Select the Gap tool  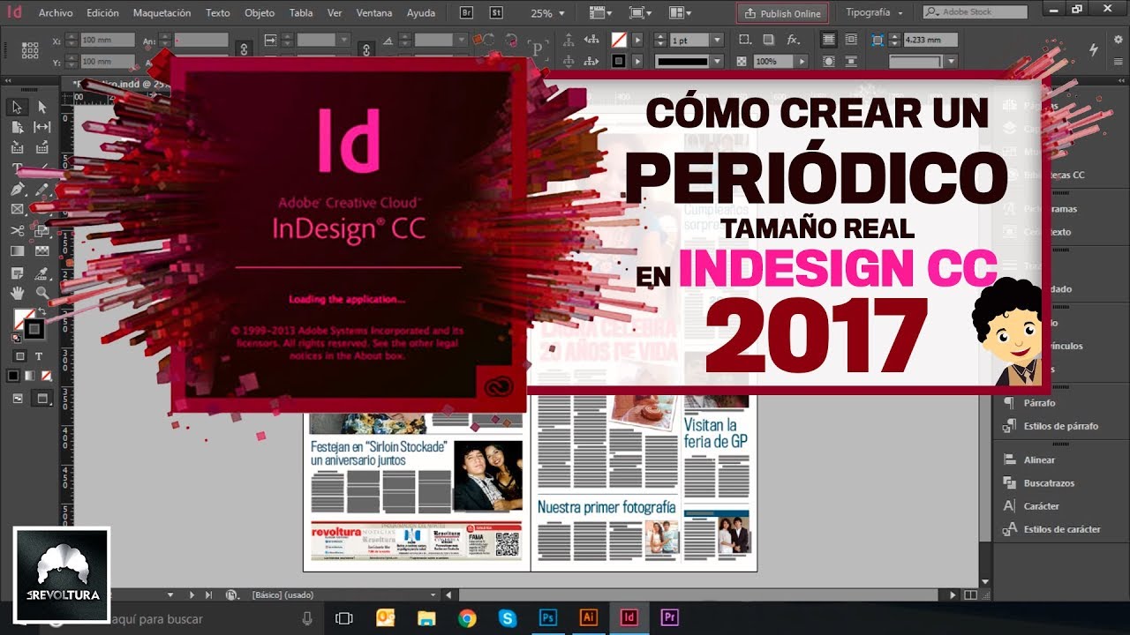(41, 127)
